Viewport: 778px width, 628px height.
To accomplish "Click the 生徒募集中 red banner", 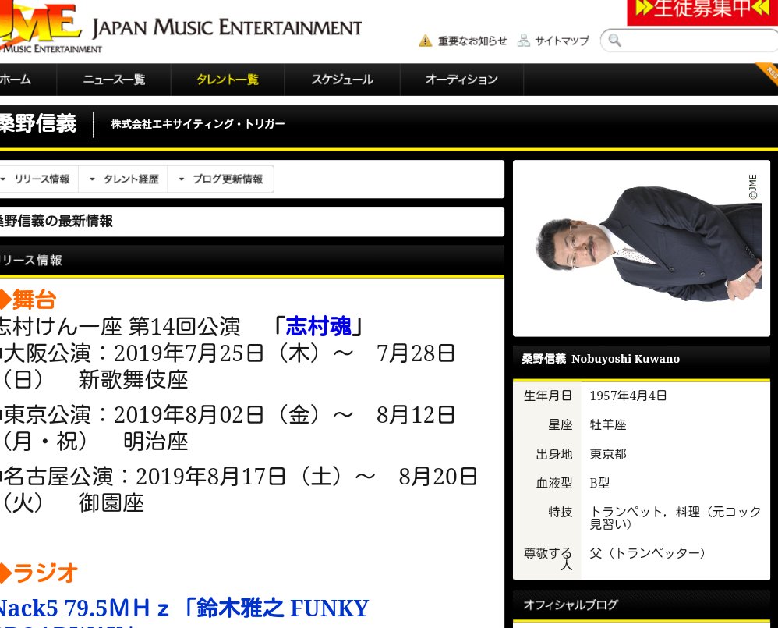I will (x=702, y=11).
